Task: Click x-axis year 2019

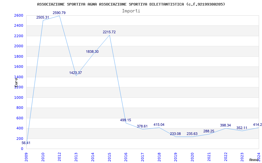Action: tap(176, 157)
